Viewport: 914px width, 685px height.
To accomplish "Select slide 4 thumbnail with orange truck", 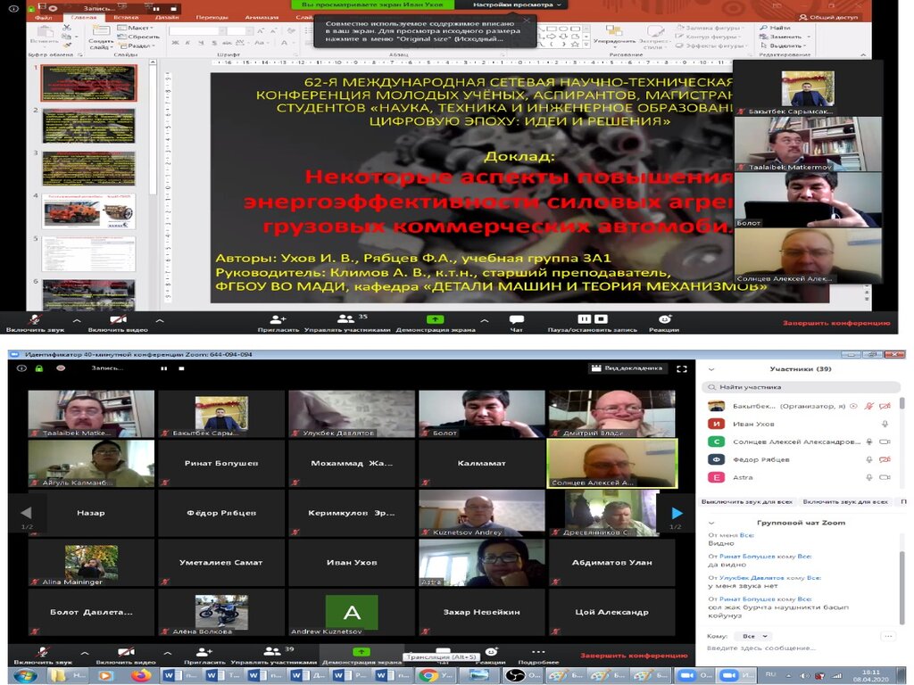I will click(88, 211).
